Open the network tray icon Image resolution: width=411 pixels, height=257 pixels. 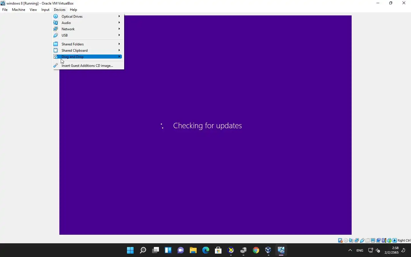(x=370, y=250)
